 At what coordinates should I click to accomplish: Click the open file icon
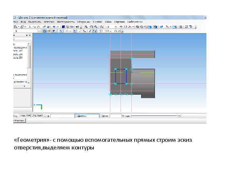pyautogui.click(x=22, y=27)
